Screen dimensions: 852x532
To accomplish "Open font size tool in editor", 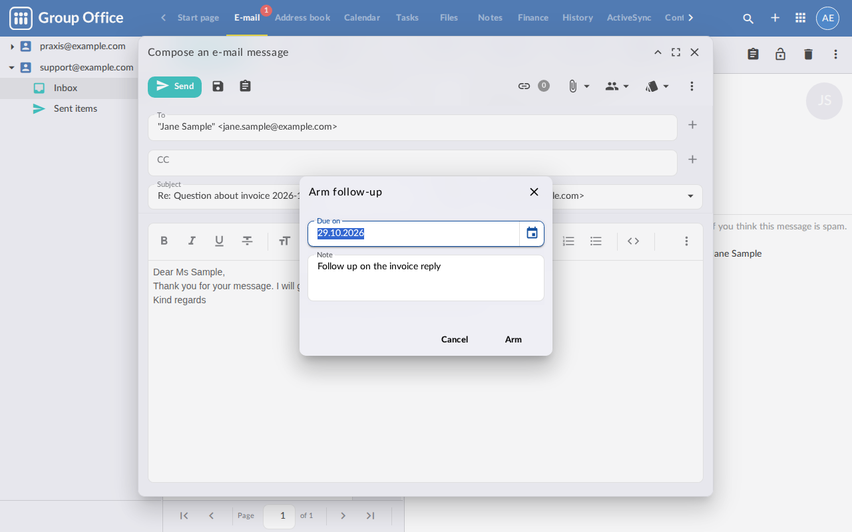I will tap(285, 241).
